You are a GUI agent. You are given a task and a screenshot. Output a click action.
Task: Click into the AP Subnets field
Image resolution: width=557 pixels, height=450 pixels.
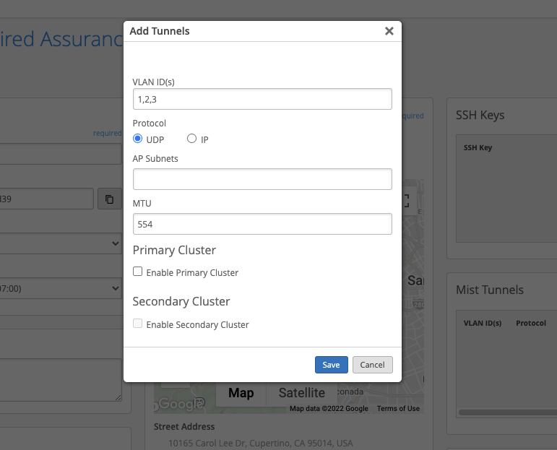pyautogui.click(x=262, y=179)
